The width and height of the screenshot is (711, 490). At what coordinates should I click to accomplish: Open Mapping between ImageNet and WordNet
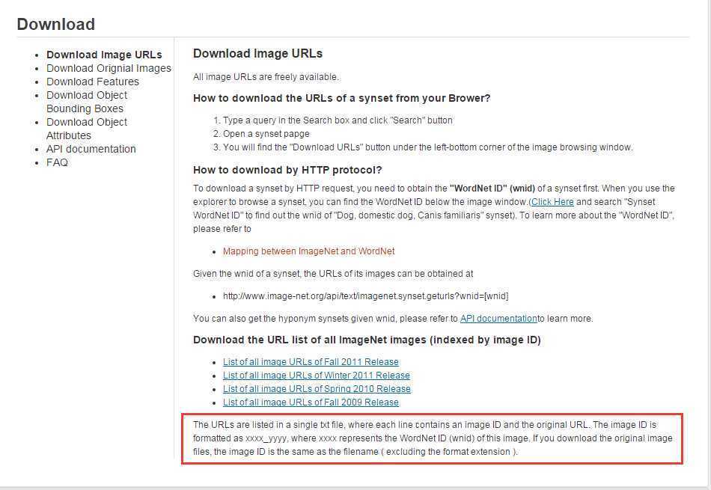pos(308,251)
